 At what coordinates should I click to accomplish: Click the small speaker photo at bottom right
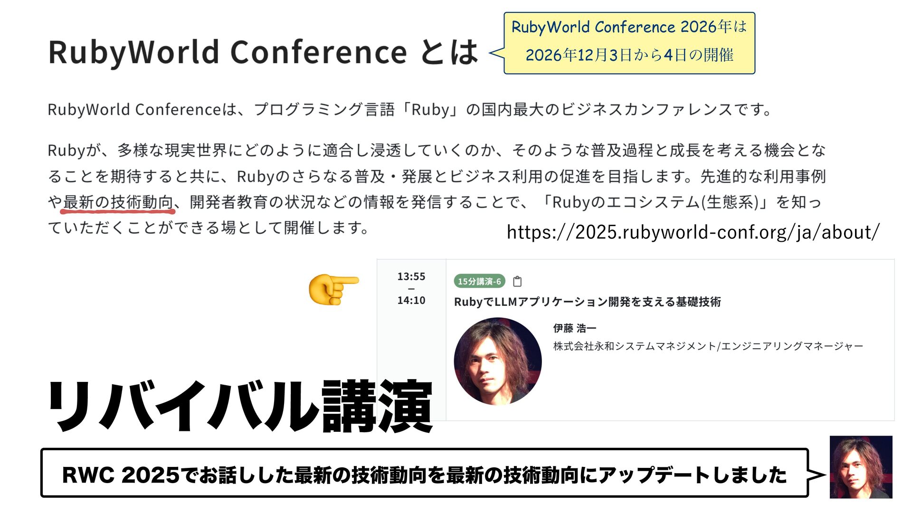[861, 467]
